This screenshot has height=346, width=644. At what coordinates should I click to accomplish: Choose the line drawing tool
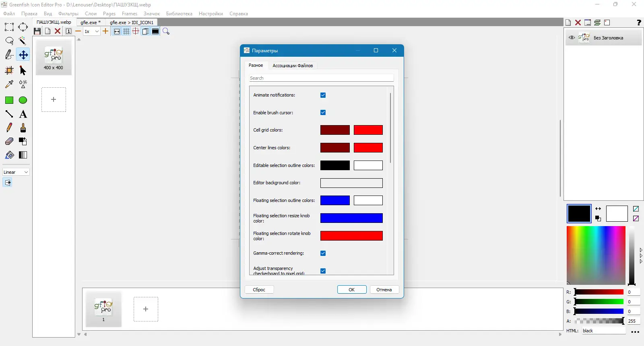click(9, 114)
